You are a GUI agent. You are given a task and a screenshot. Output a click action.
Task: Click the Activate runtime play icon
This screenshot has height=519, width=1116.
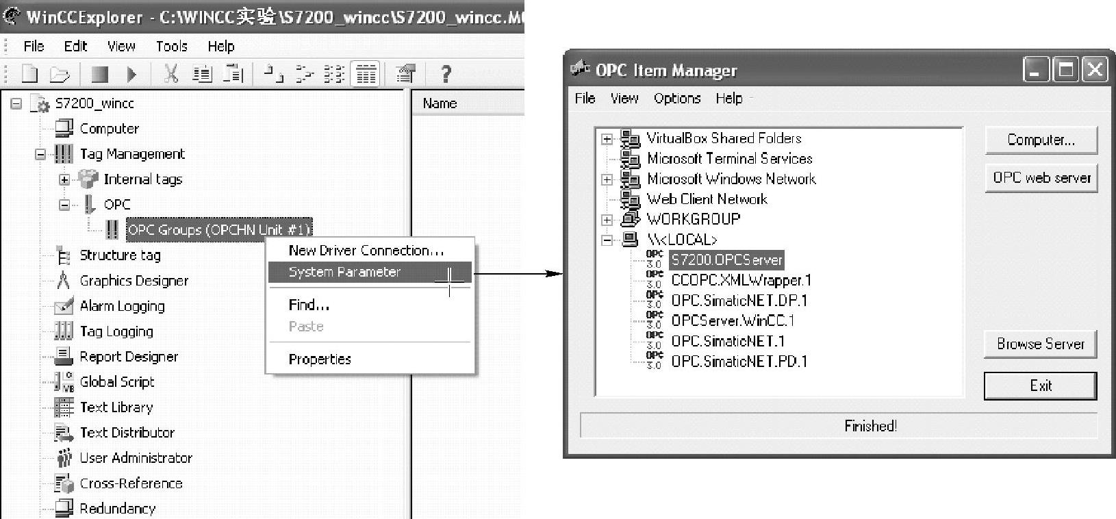click(132, 74)
